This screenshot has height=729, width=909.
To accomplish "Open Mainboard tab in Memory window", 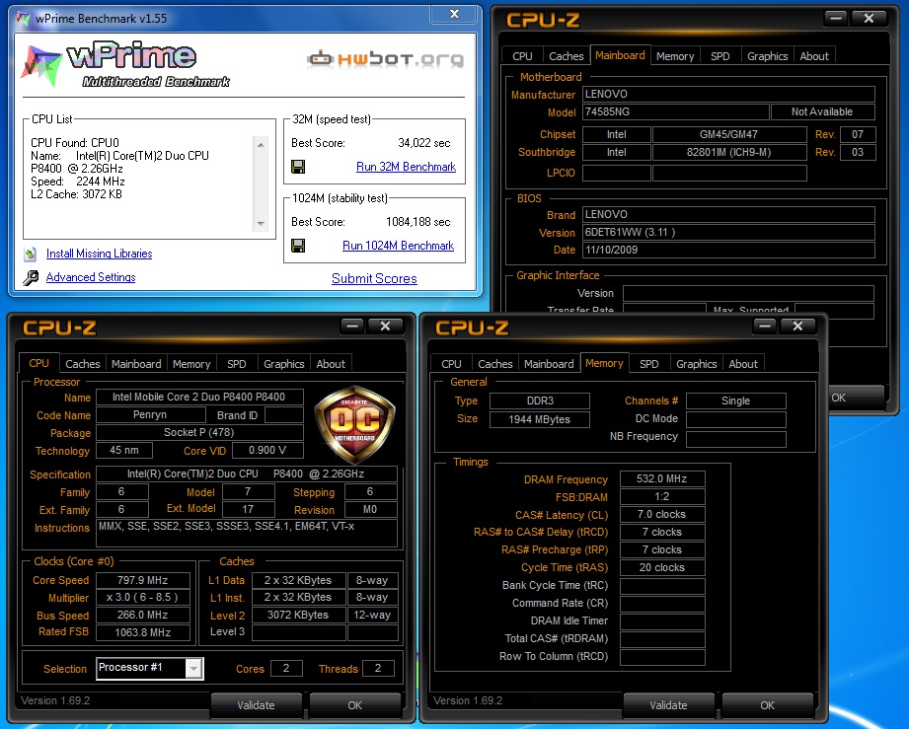I will point(549,364).
